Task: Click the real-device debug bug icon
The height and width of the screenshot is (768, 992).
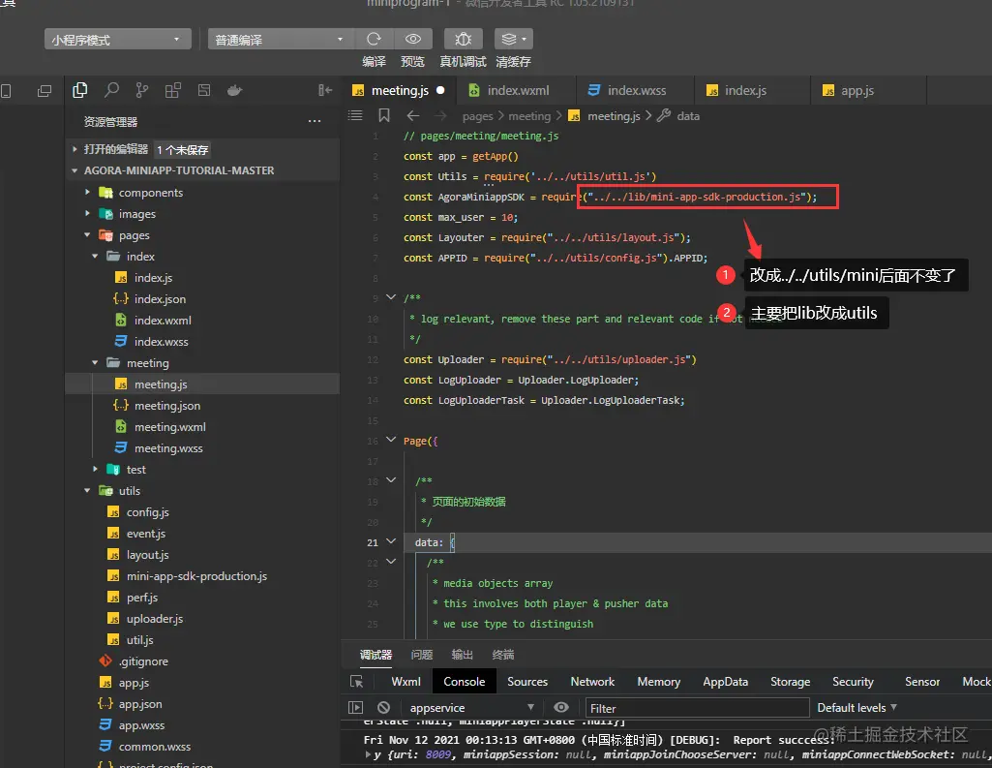Action: point(464,40)
